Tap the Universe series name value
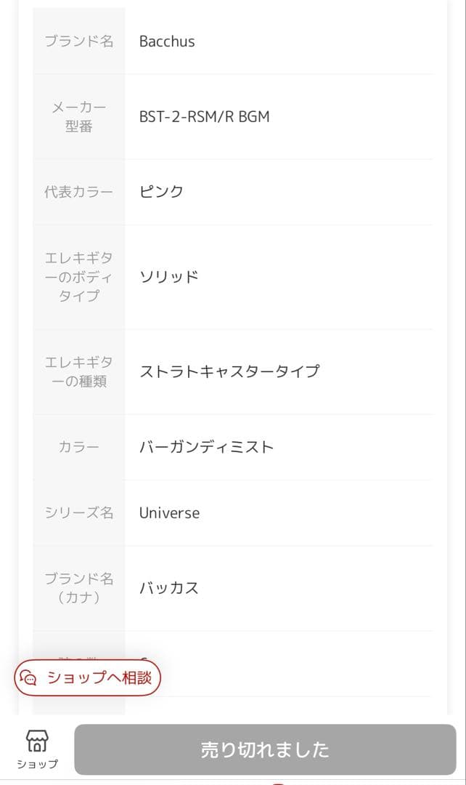Image resolution: width=466 pixels, height=785 pixels. pyautogui.click(x=169, y=513)
